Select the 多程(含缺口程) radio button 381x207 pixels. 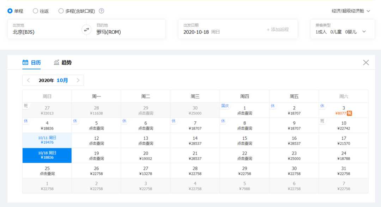pyautogui.click(x=61, y=11)
